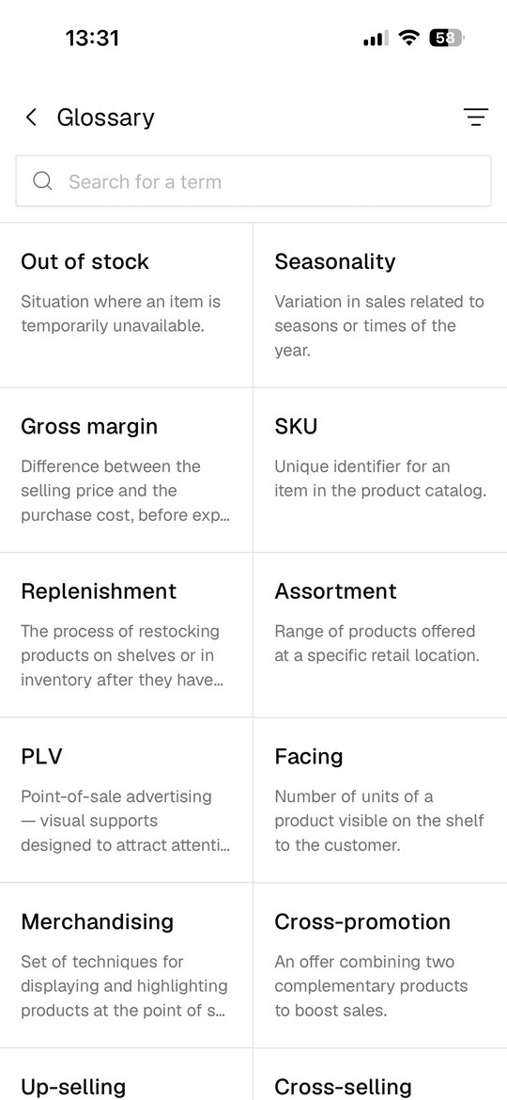Open the 'Cross-selling' glossary card

(380, 1075)
